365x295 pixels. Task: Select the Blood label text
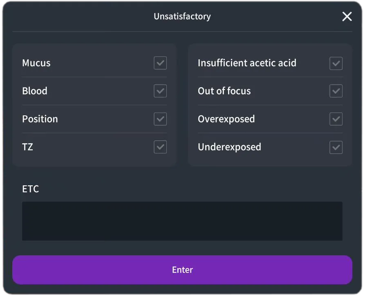[x=35, y=91]
